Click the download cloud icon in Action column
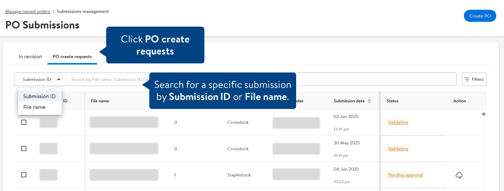The height and width of the screenshot is (191, 504). pyautogui.click(x=459, y=175)
